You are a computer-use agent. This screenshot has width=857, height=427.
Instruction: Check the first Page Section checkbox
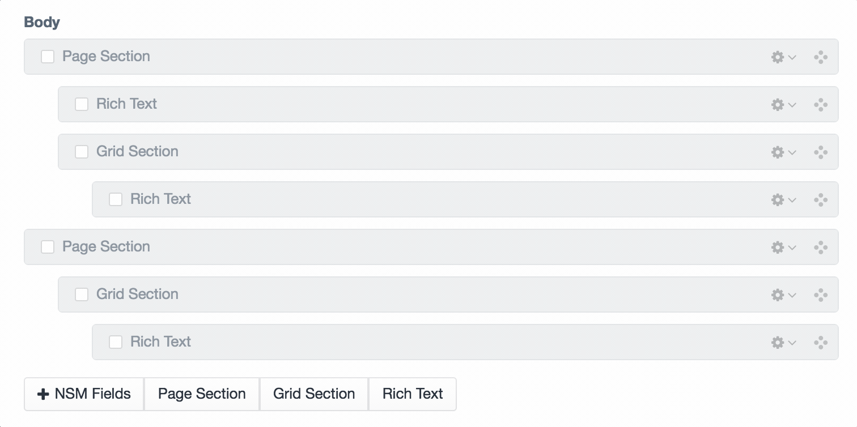pos(48,57)
